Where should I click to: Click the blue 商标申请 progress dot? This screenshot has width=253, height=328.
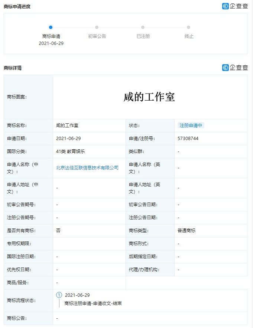pos(51,27)
